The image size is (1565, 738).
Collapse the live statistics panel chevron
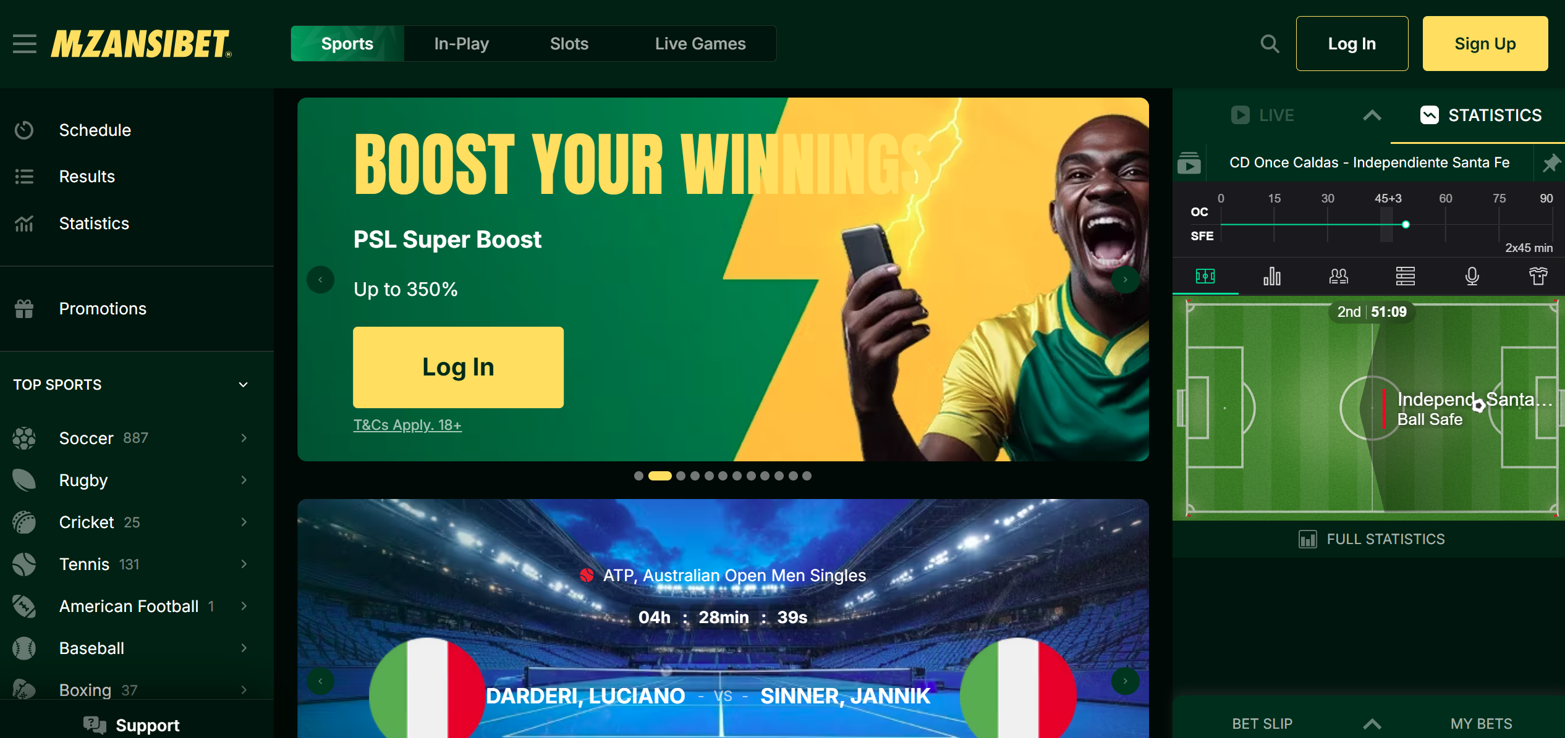coord(1372,115)
